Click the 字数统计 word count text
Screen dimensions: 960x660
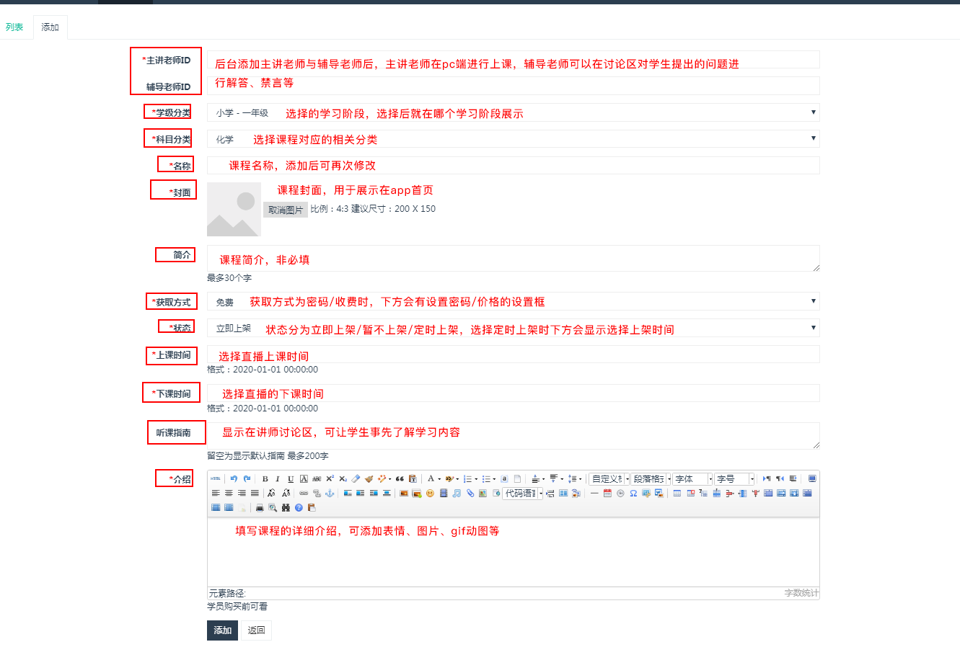coord(801,593)
